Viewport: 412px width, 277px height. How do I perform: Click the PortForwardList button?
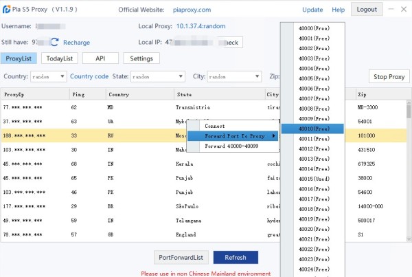pyautogui.click(x=181, y=257)
